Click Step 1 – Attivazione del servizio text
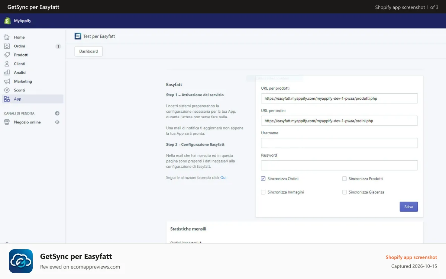 pos(195,95)
